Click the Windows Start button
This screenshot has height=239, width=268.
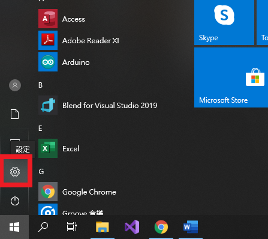point(14,227)
